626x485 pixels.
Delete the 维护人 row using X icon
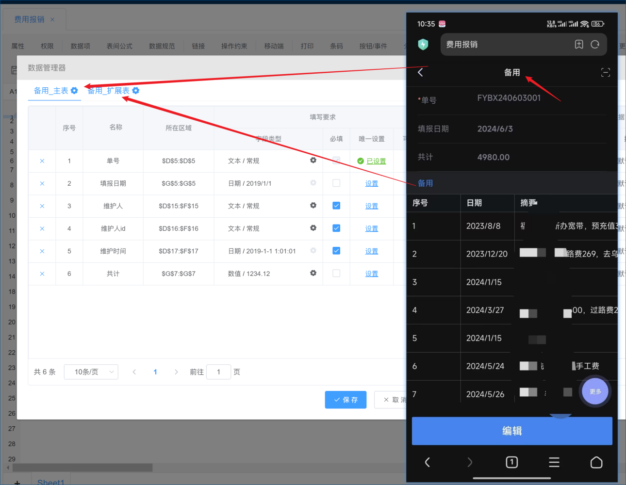coord(42,206)
